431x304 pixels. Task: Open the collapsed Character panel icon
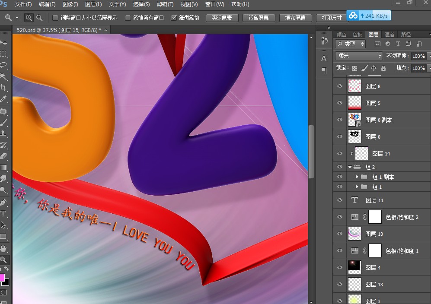(x=324, y=58)
